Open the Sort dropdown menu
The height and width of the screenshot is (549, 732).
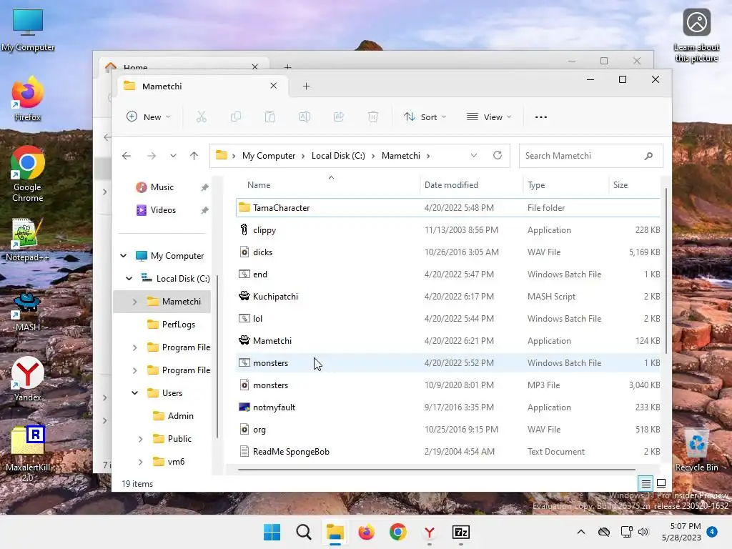[425, 117]
